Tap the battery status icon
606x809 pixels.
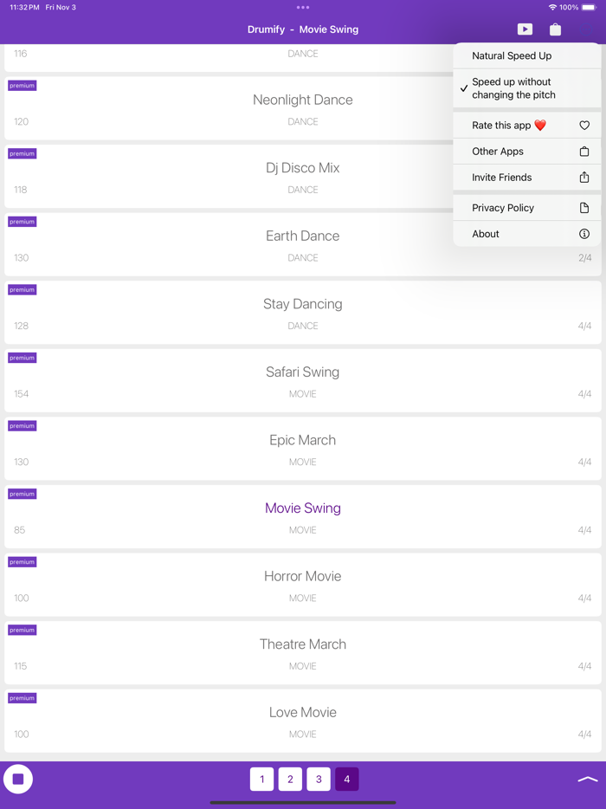tap(589, 7)
